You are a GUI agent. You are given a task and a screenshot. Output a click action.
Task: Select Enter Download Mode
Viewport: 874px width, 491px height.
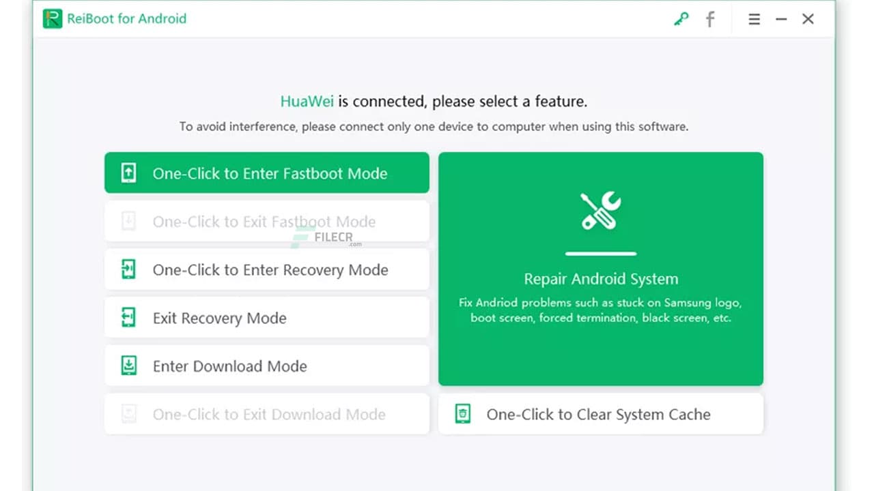tap(266, 366)
